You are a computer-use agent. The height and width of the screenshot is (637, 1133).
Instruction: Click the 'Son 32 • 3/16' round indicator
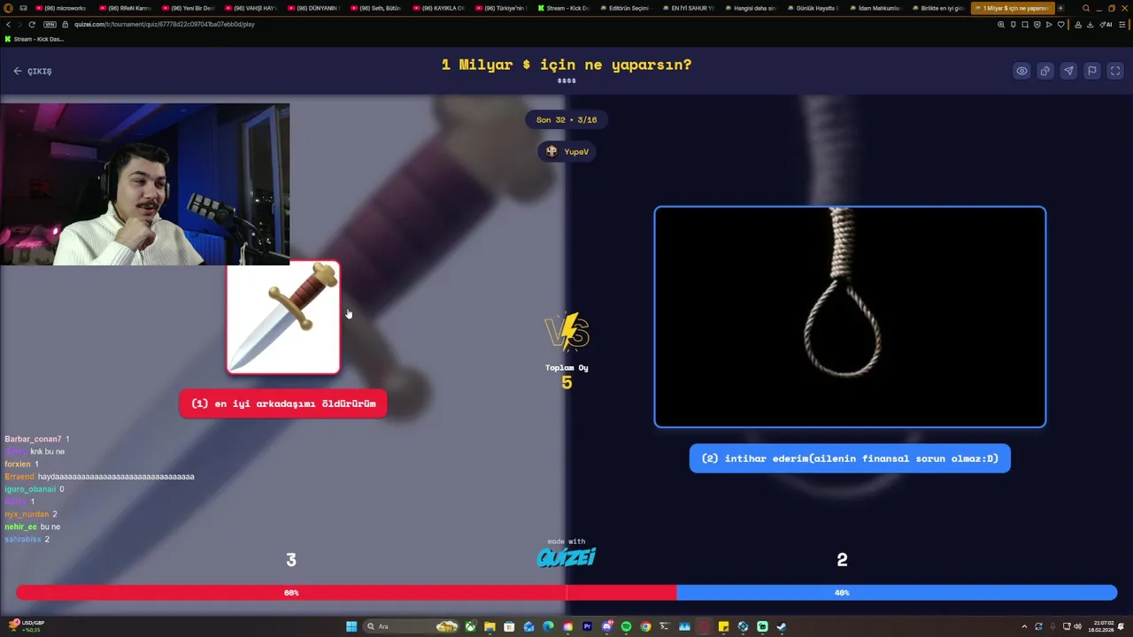pos(566,119)
